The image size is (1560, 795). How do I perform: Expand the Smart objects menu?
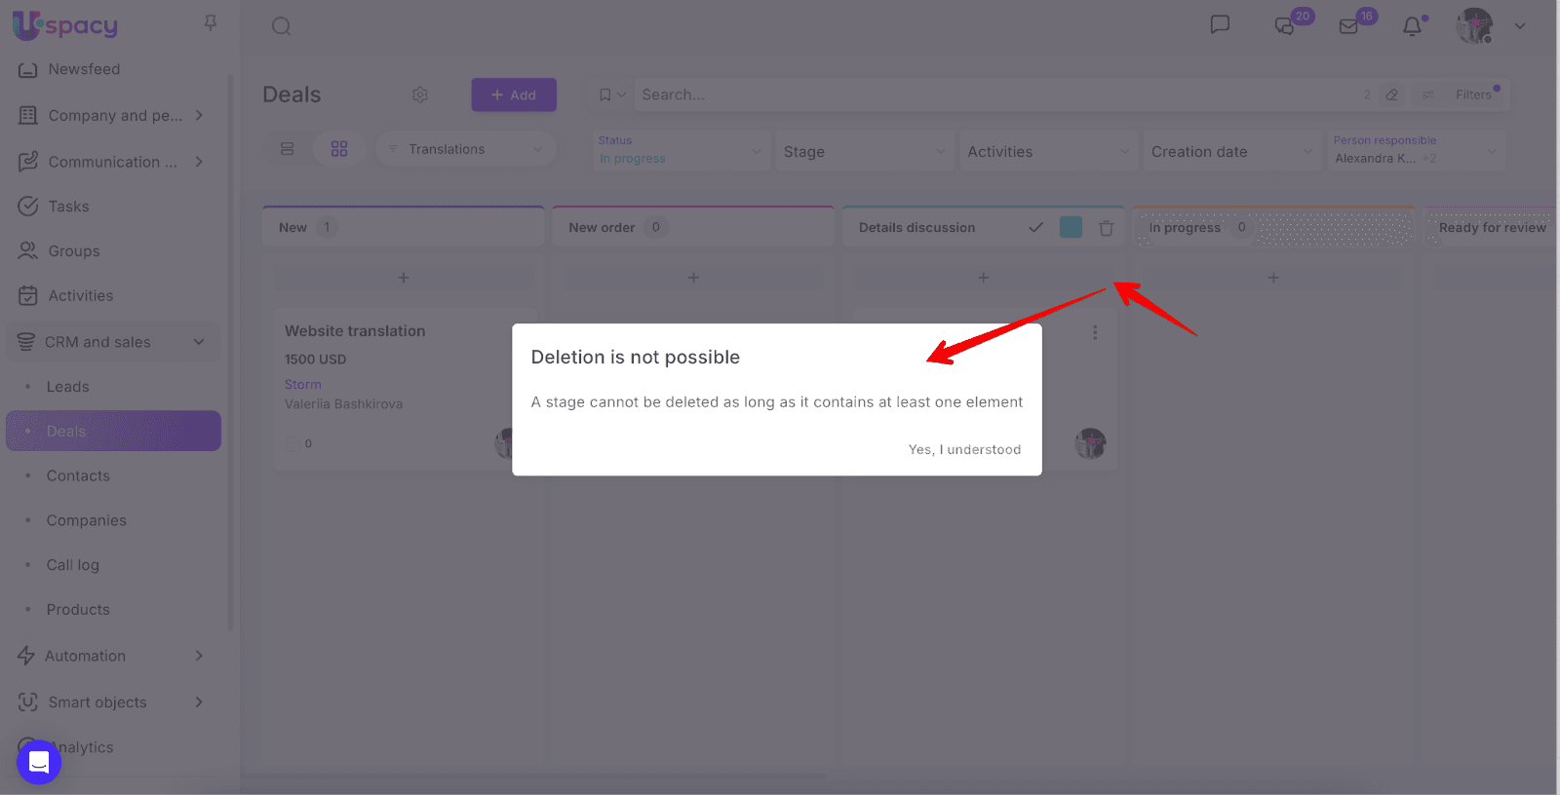point(113,702)
